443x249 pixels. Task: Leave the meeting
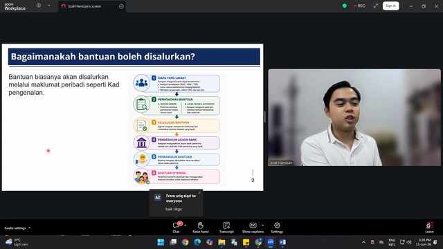(x=429, y=228)
